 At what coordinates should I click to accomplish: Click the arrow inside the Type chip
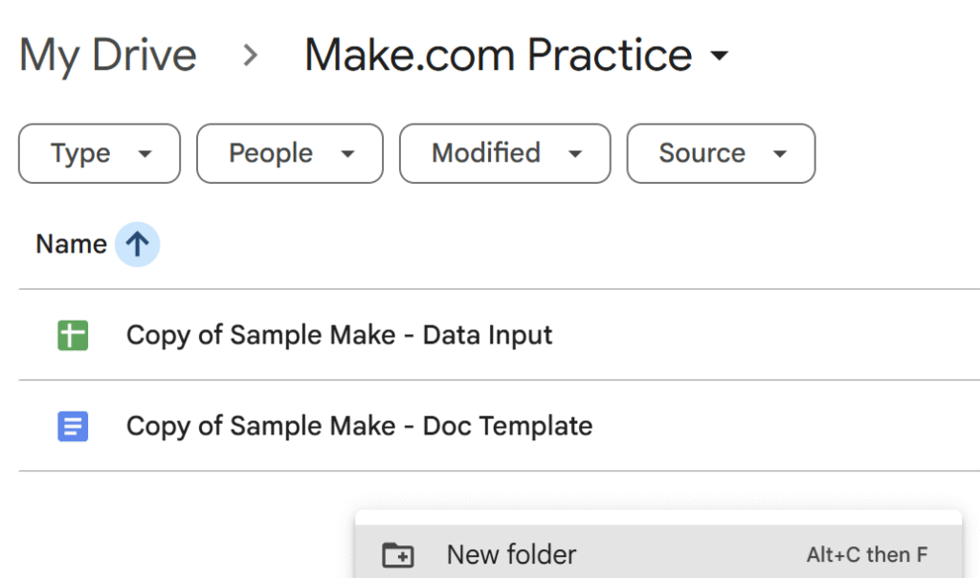(x=145, y=154)
